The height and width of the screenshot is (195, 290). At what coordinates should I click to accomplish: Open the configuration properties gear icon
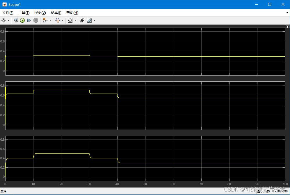click(3, 21)
